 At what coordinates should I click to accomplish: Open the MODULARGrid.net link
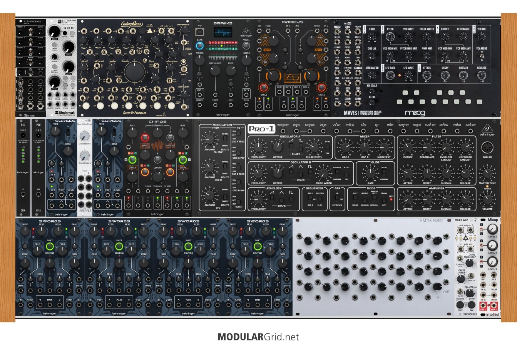click(258, 337)
